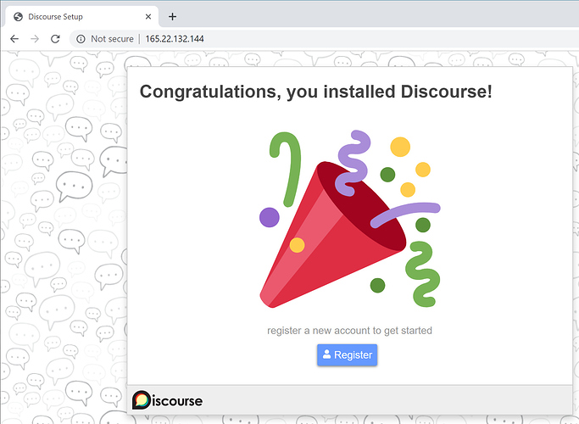Click the 'Not secure' label in address bar
This screenshot has height=424, width=579.
pos(112,39)
